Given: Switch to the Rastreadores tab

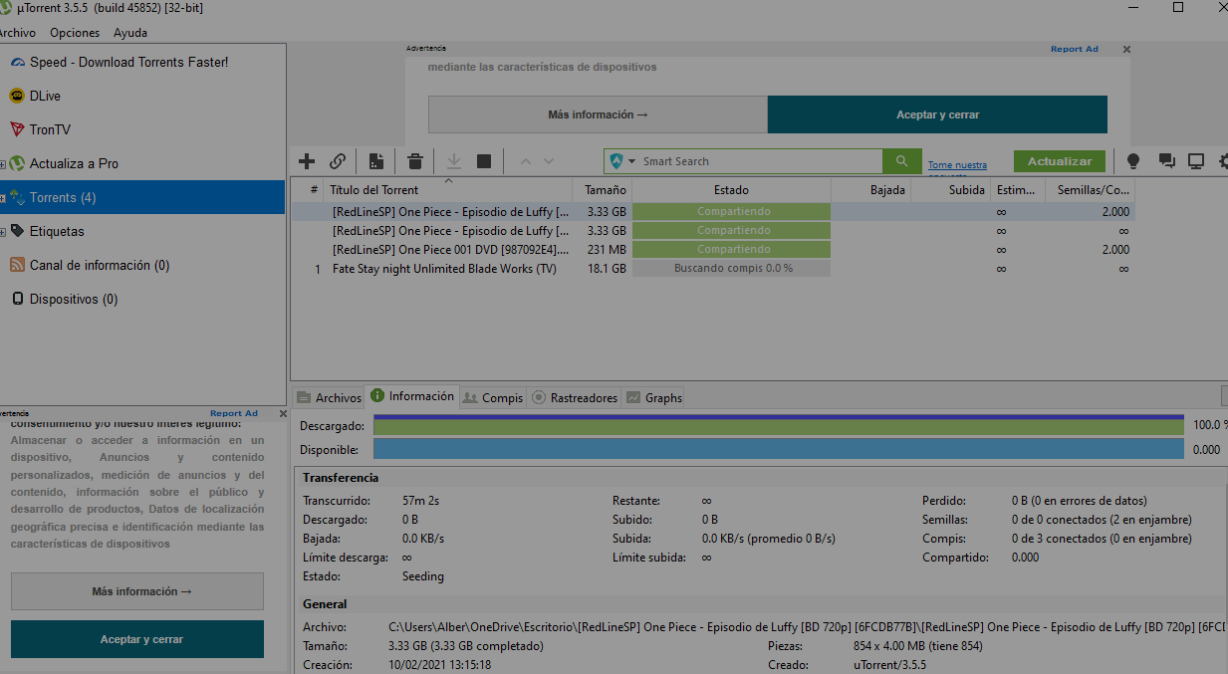Looking at the screenshot, I should pos(575,397).
